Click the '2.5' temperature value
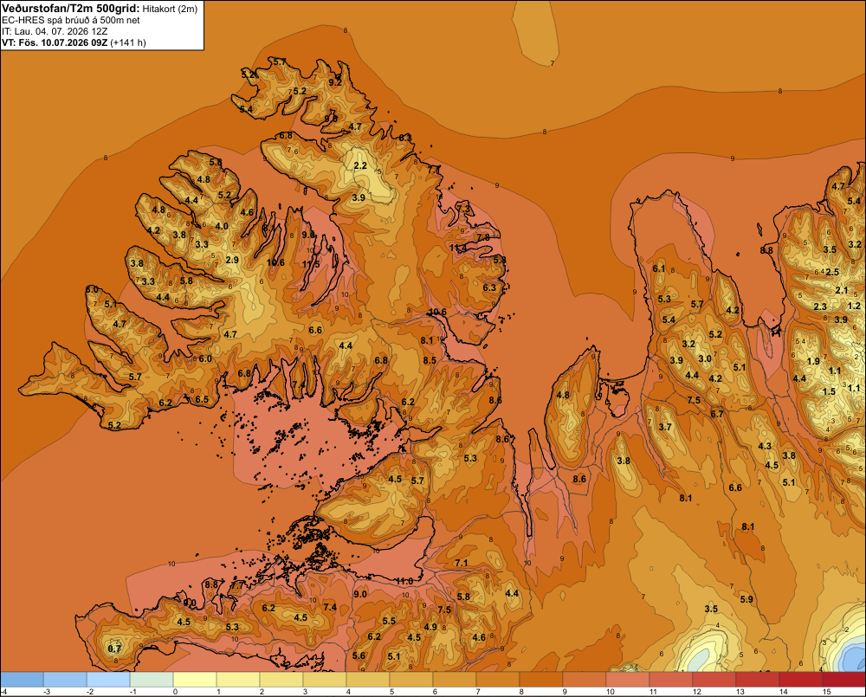The width and height of the screenshot is (866, 697). tap(832, 272)
